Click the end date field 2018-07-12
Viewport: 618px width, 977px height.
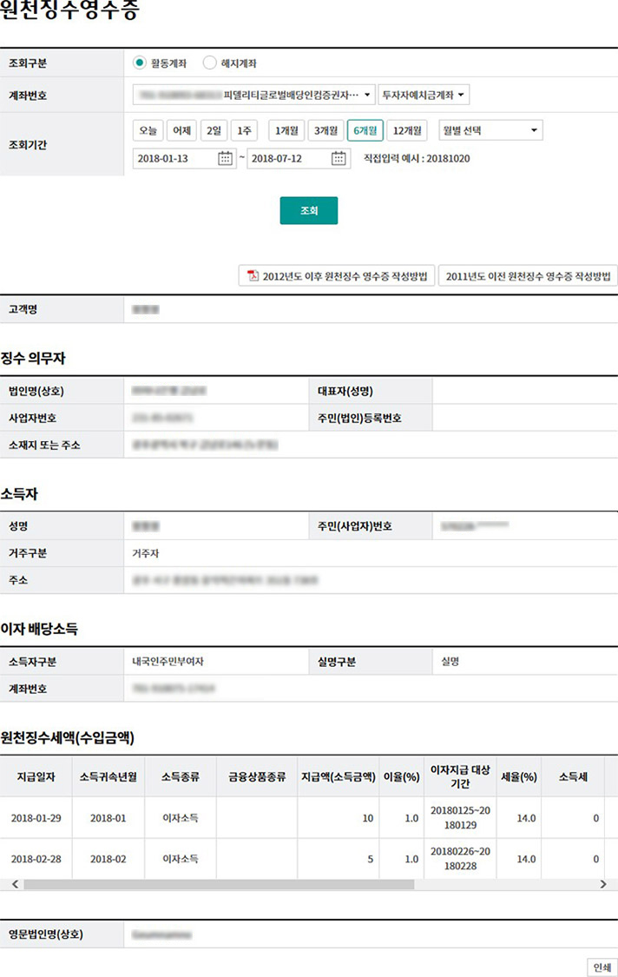coord(287,158)
